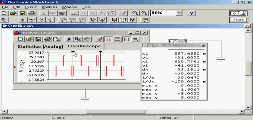Open the Mixed ICs parts bin
The width and height of the screenshot is (253, 120).
[71, 20]
